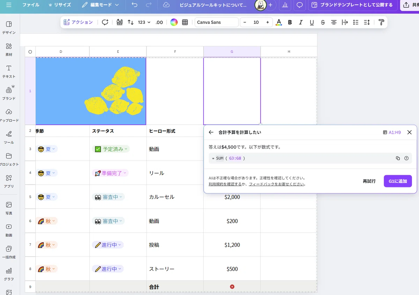Click the bulleted list icon
The width and height of the screenshot is (419, 295).
pyautogui.click(x=356, y=22)
